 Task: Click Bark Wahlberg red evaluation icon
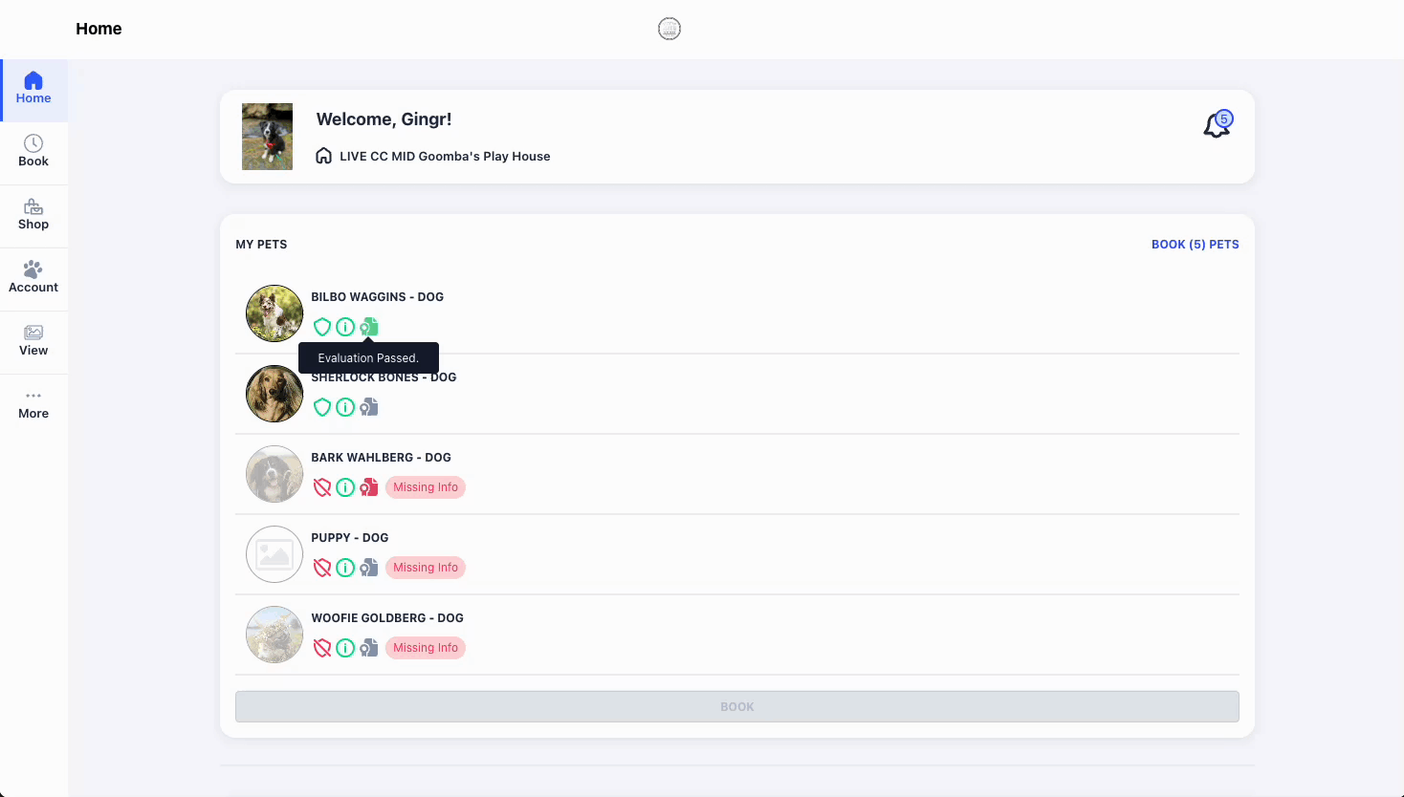pos(369,487)
